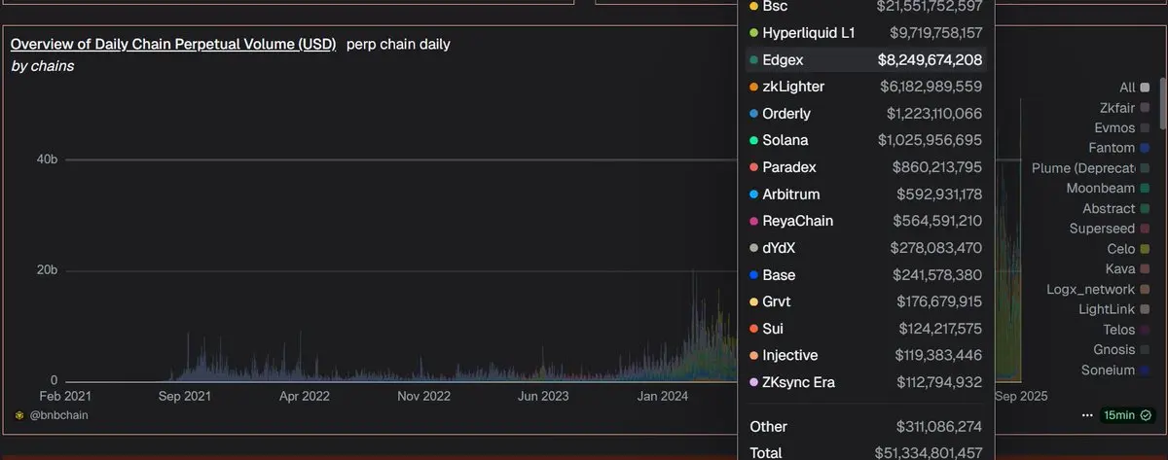
Task: Click the Apr 2022 x-axis label
Action: coord(306,396)
